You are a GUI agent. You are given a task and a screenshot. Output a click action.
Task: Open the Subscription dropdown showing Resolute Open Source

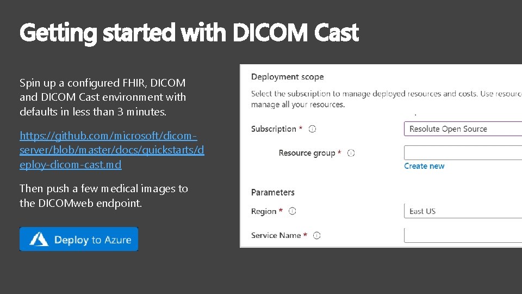click(463, 129)
